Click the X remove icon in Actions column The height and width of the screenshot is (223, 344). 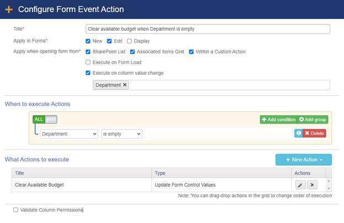click(312, 185)
